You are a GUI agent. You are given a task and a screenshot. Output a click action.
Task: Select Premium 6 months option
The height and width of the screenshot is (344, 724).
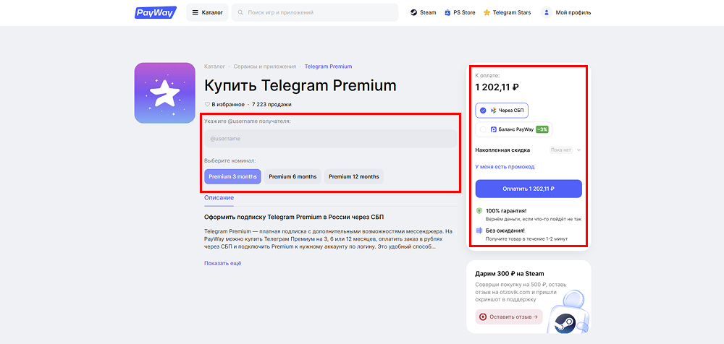(292, 176)
